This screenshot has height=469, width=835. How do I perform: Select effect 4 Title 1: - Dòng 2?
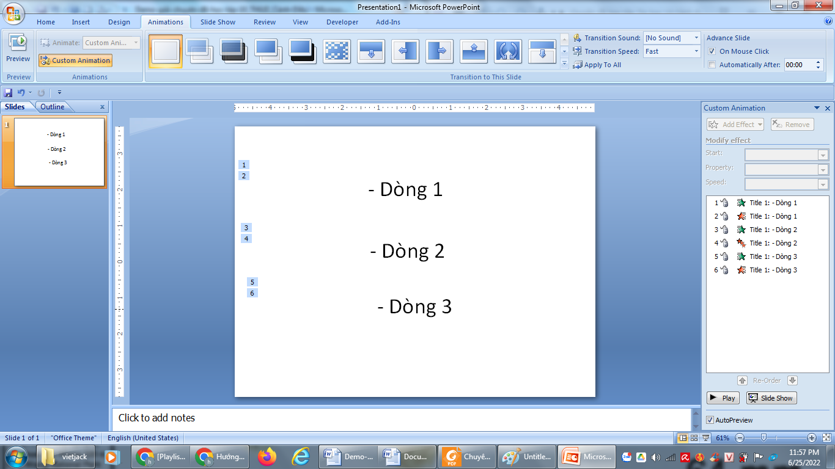point(767,243)
